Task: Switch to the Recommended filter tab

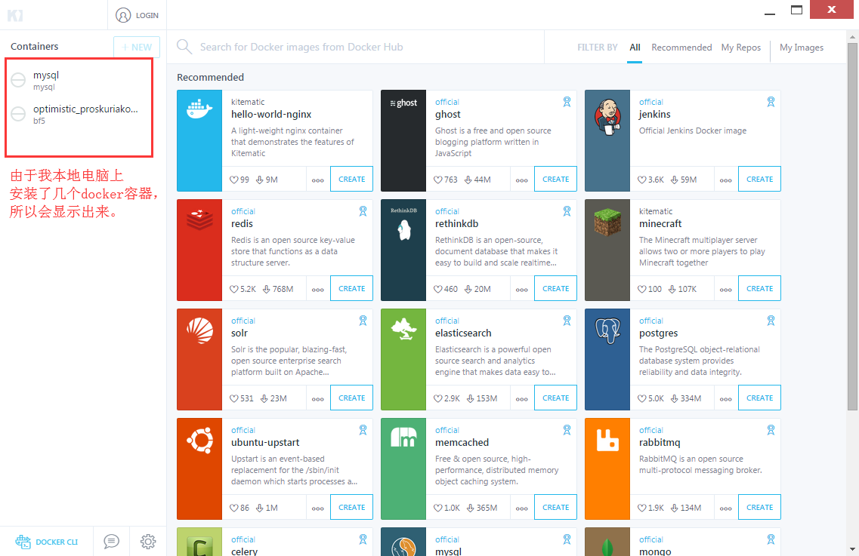Action: (681, 48)
